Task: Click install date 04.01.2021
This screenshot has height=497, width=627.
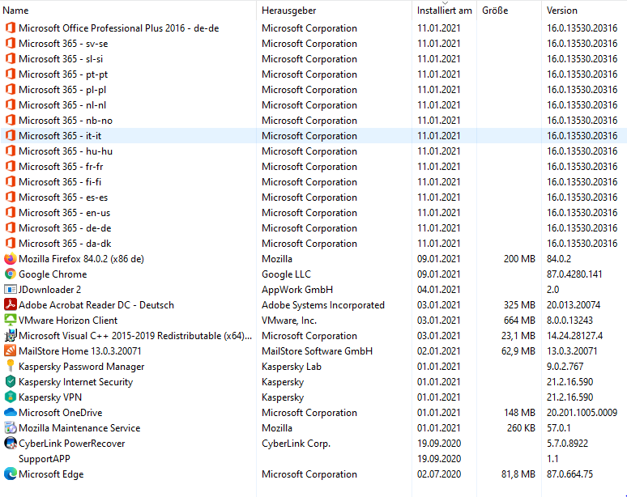Action: (439, 290)
